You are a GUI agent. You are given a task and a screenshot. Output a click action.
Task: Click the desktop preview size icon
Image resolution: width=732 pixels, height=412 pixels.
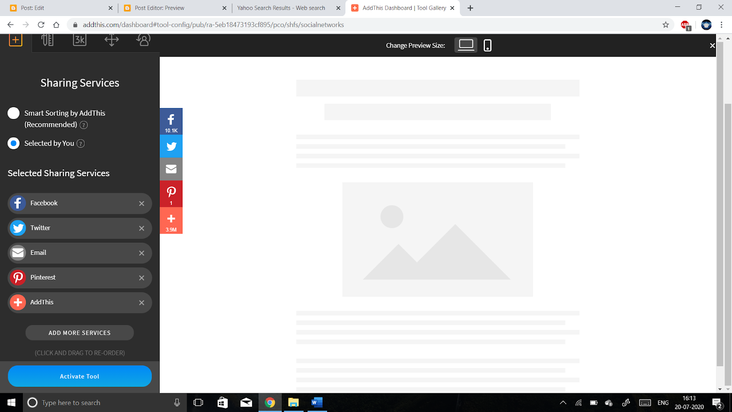(x=465, y=45)
